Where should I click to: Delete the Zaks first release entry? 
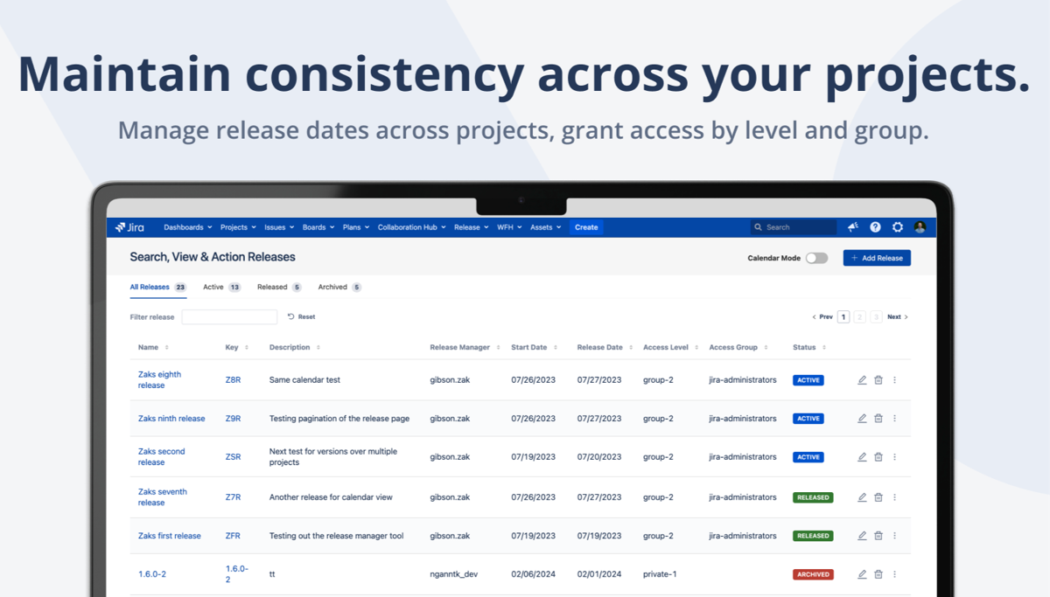tap(878, 535)
